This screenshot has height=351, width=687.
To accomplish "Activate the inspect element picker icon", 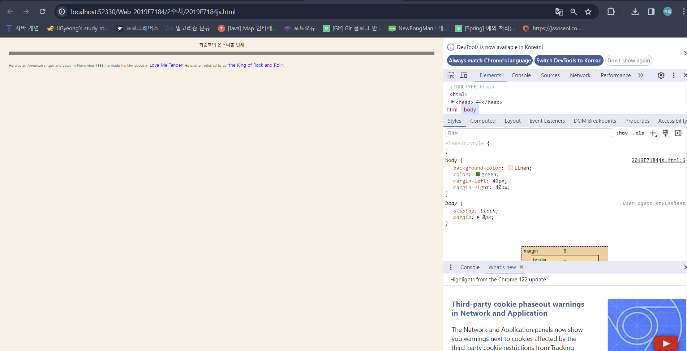I will [451, 75].
